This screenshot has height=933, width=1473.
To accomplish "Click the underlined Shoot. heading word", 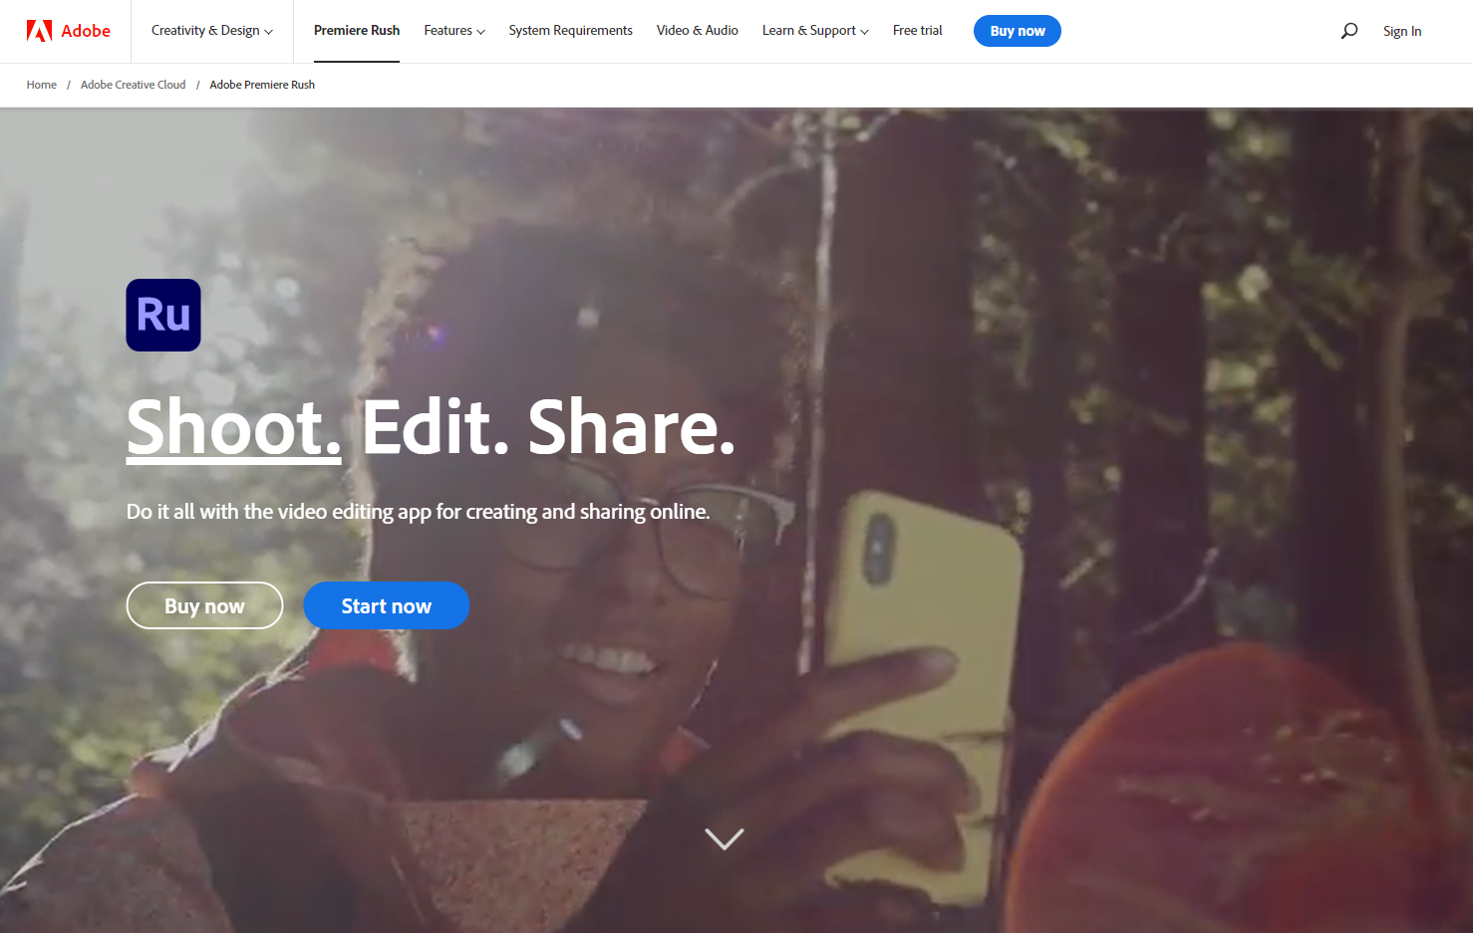I will [234, 428].
